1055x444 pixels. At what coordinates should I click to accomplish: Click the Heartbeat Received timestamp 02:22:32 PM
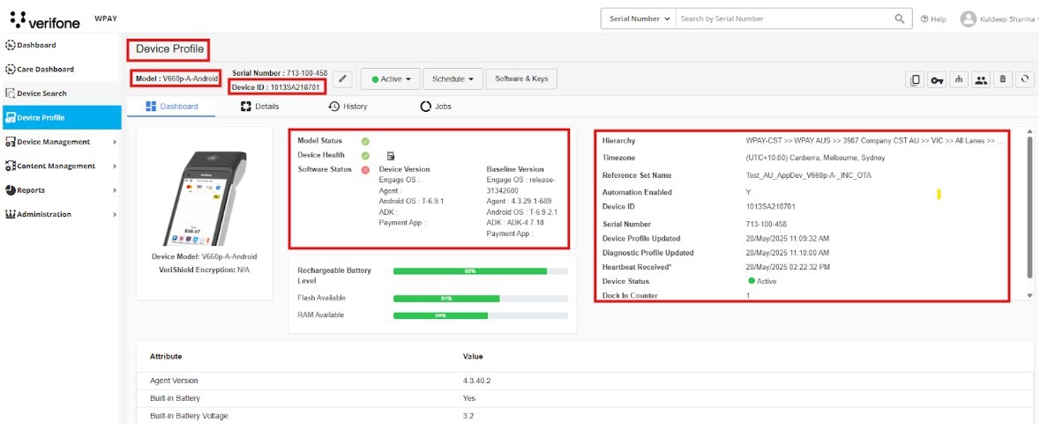coord(787,267)
